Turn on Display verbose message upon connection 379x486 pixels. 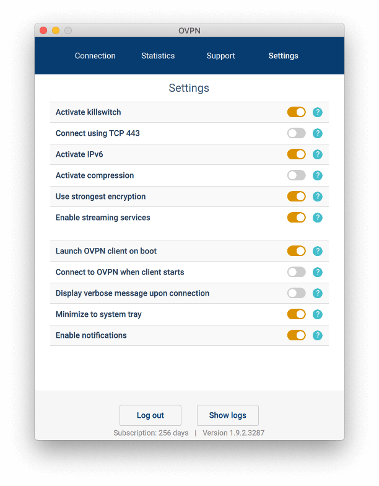pyautogui.click(x=296, y=293)
